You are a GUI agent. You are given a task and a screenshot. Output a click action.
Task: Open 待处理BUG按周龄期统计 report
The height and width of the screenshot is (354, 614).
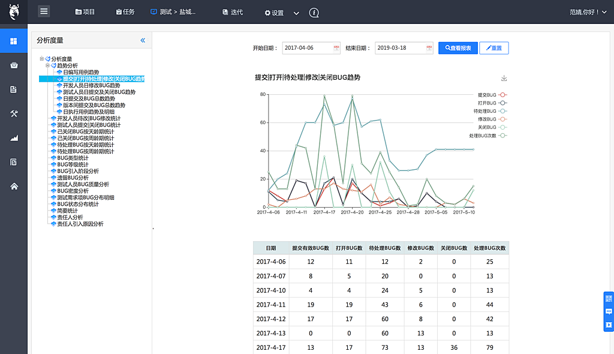tap(85, 151)
